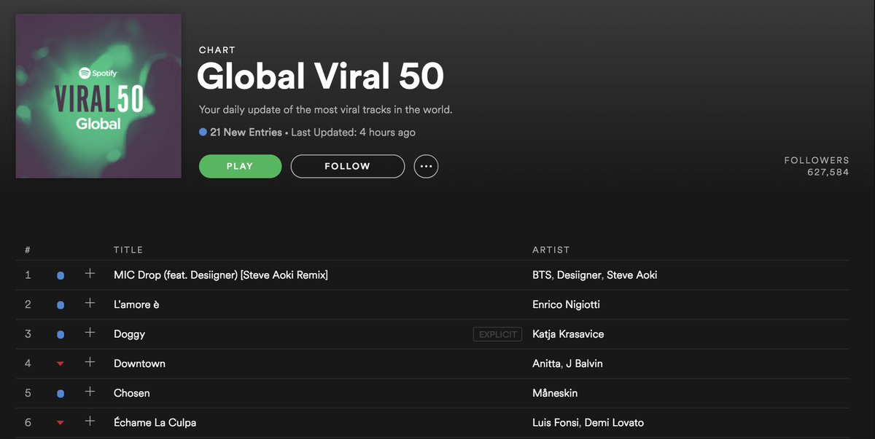The width and height of the screenshot is (875, 439).
Task: Click the green Play button
Action: 240,166
